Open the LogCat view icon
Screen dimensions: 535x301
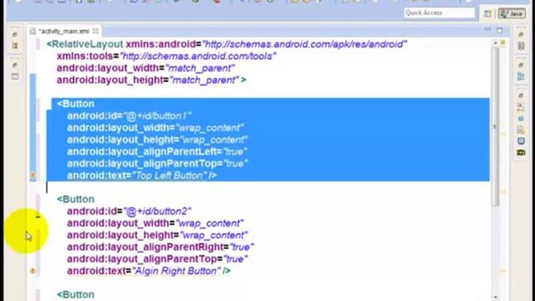click(521, 152)
